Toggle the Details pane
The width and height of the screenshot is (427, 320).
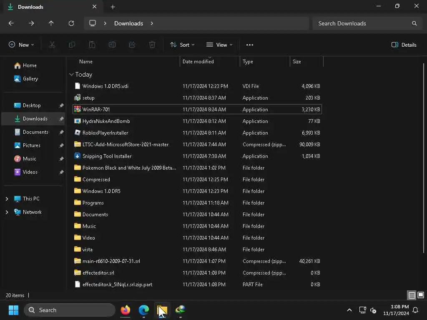coord(404,45)
